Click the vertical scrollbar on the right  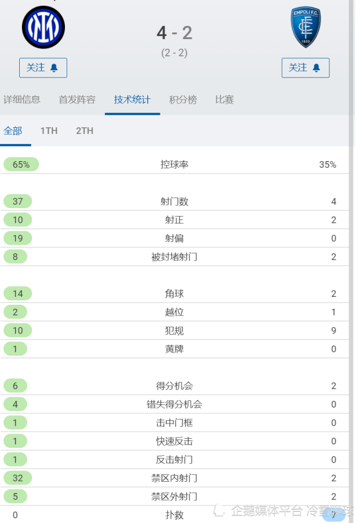coord(351,261)
